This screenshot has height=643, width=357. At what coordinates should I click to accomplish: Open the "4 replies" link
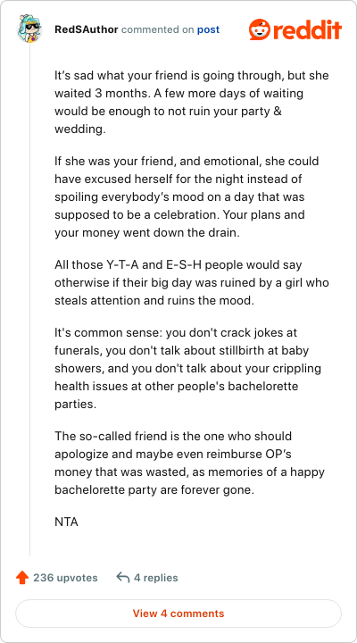tap(156, 578)
